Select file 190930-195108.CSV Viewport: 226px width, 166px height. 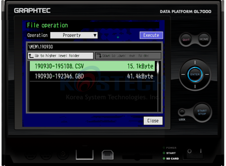92,66
